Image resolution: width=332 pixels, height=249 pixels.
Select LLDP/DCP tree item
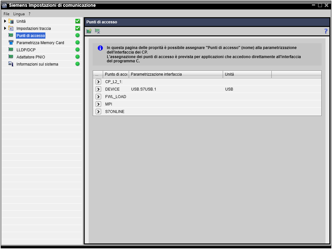tap(26, 50)
